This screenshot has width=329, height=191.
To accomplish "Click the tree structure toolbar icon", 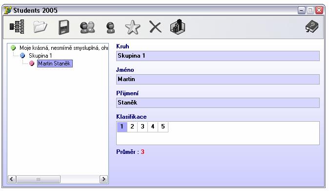I will [x=17, y=27].
